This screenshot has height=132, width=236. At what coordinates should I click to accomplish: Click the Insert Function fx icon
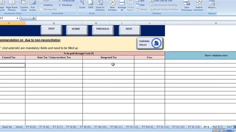coord(34,18)
